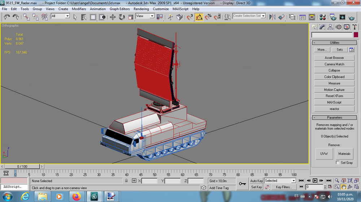
Task: Switch to the Modify command panel tab
Action: (x=322, y=27)
